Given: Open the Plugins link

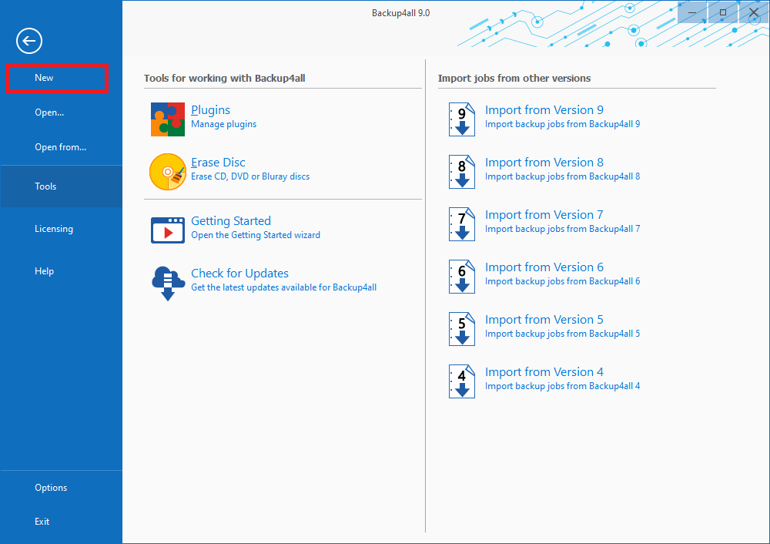Looking at the screenshot, I should coord(210,110).
